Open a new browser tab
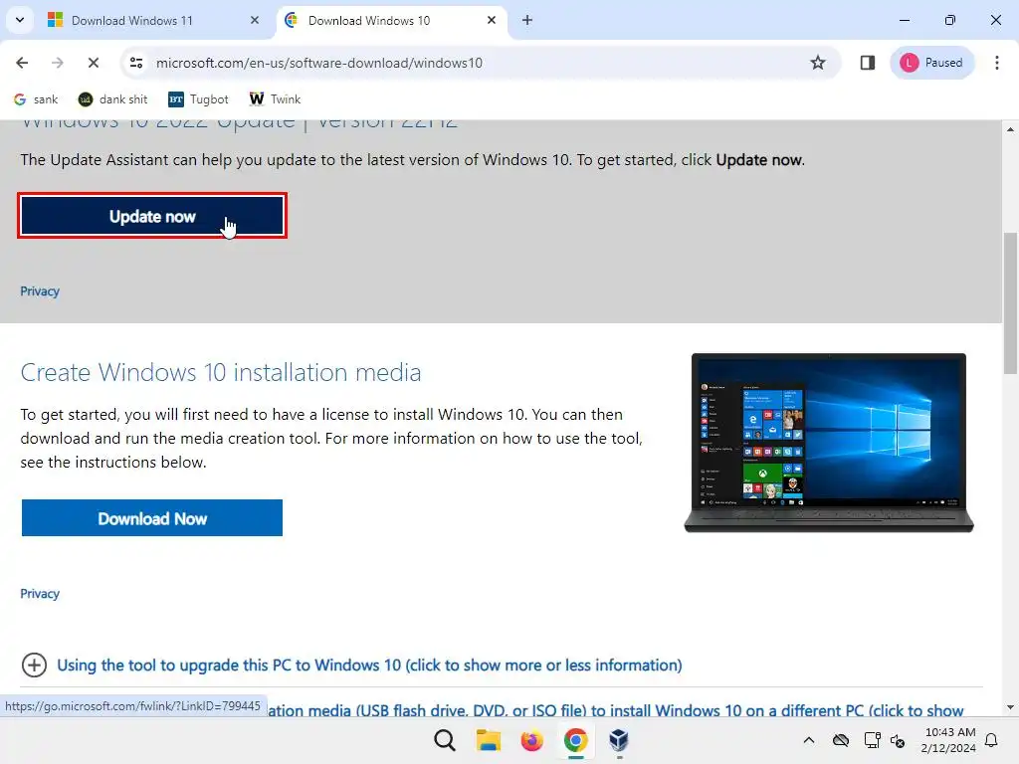1019x764 pixels. pyautogui.click(x=527, y=20)
